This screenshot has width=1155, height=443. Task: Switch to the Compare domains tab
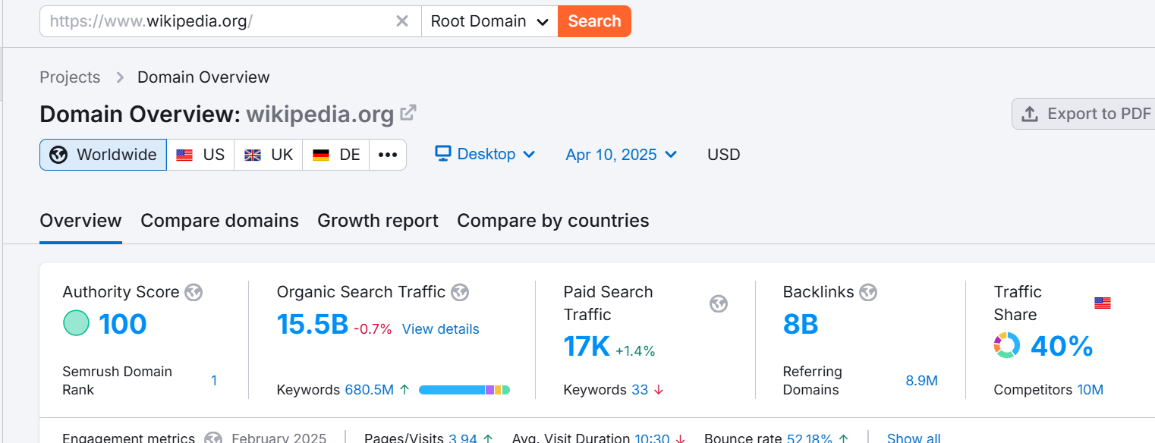220,221
